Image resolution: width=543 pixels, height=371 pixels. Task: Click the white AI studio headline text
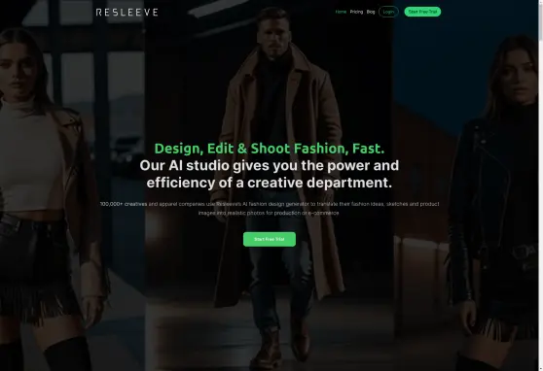[x=270, y=174]
